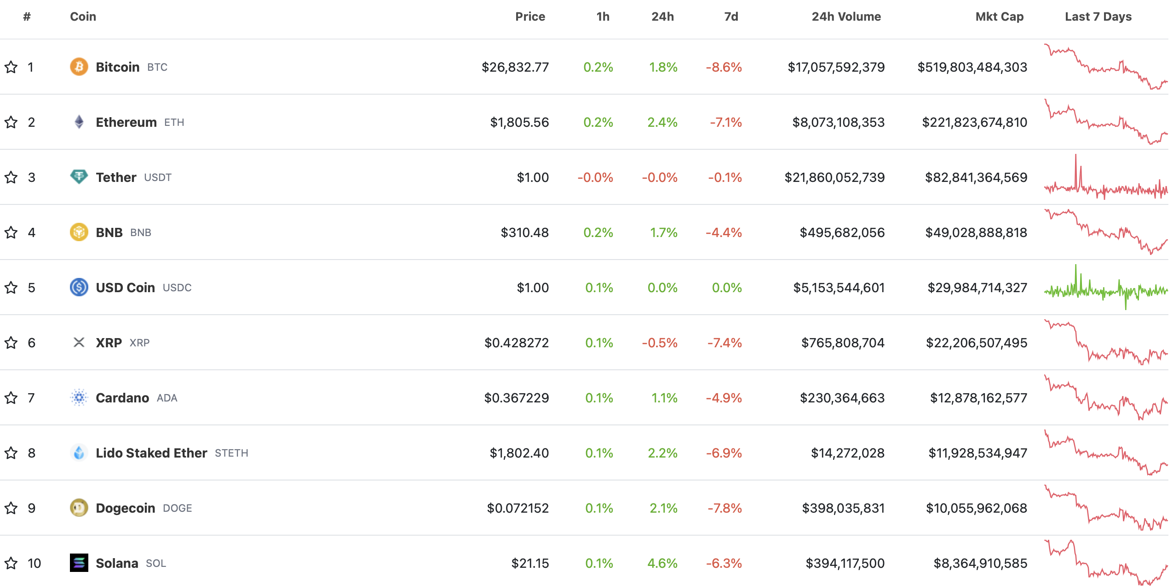View Lido Staked Ether's 7-day sparkline
1173x588 pixels.
1106,452
